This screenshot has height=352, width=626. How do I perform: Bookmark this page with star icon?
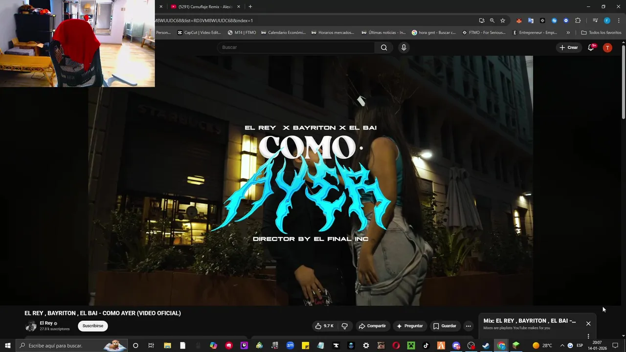point(503,21)
